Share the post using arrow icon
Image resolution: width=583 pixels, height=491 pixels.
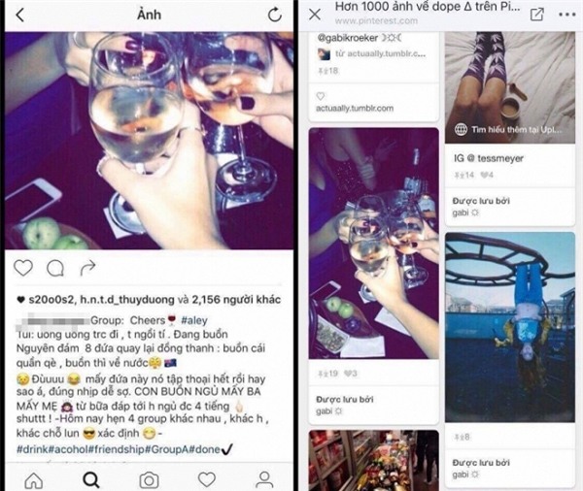coord(87,268)
